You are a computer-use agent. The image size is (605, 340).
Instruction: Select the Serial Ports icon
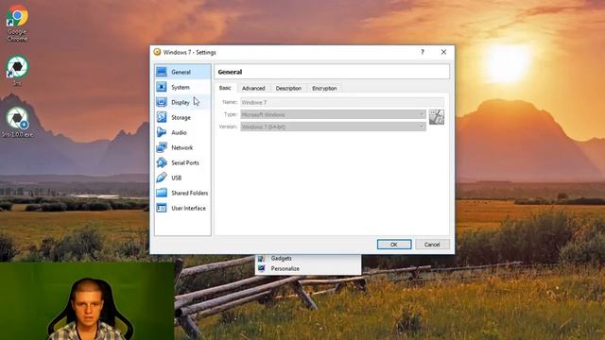(162, 162)
